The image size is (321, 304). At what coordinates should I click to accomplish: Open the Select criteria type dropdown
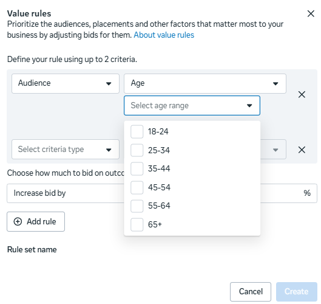click(66, 149)
